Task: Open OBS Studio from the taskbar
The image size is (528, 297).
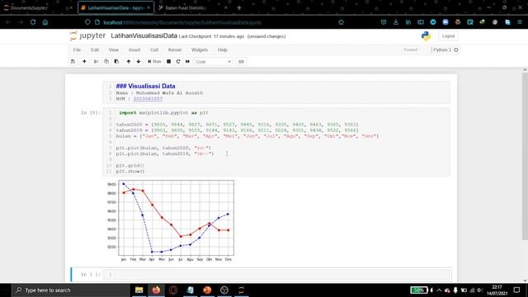Action: coord(224,290)
